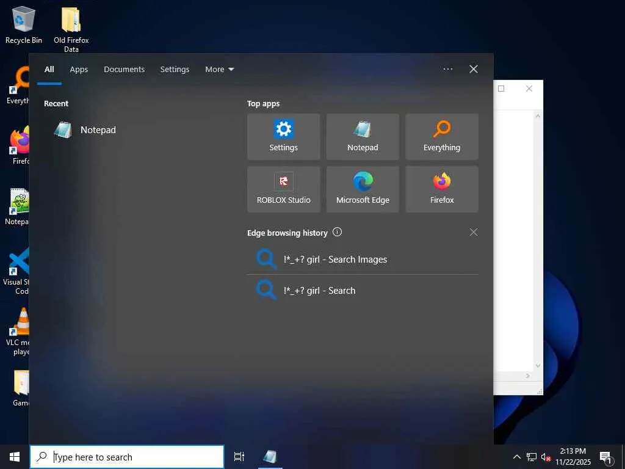Screen dimensions: 625x469
Task: Open search options ellipsis menu
Action: tap(447, 69)
